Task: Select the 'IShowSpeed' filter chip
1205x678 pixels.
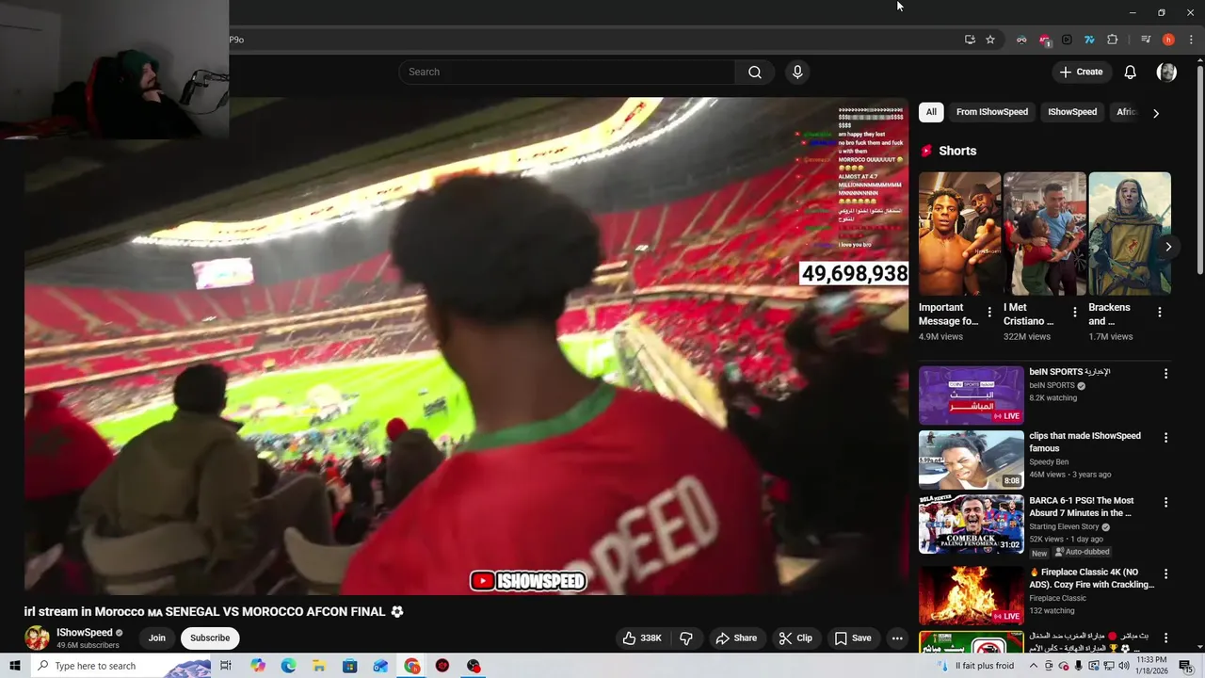Action: click(1072, 112)
